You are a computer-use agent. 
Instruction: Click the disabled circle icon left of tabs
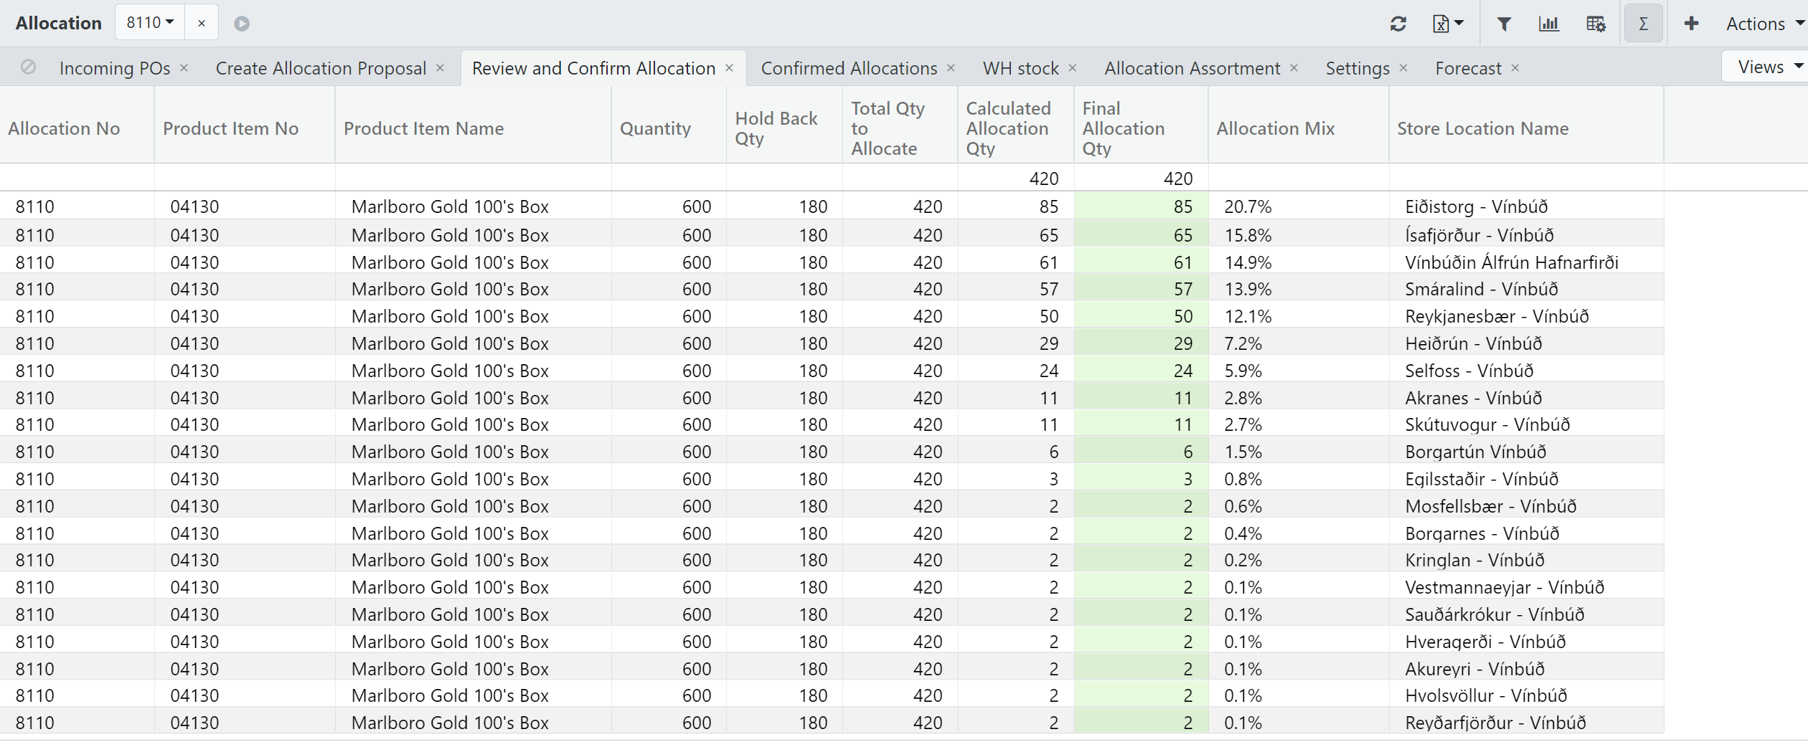click(x=28, y=67)
